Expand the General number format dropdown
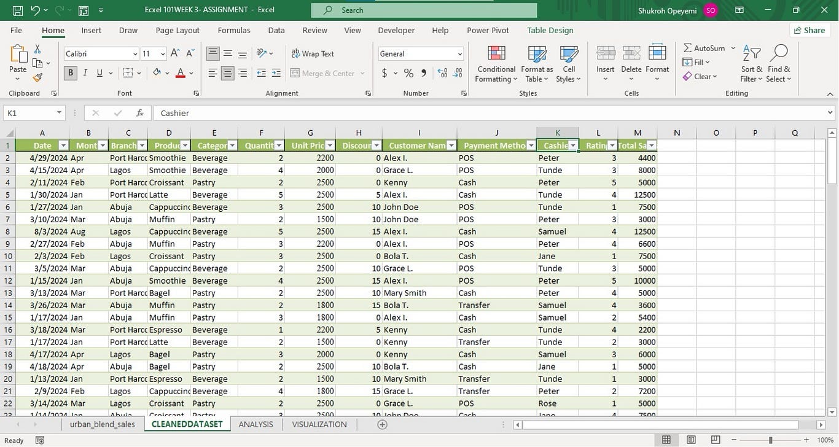The image size is (839, 447). pos(459,54)
